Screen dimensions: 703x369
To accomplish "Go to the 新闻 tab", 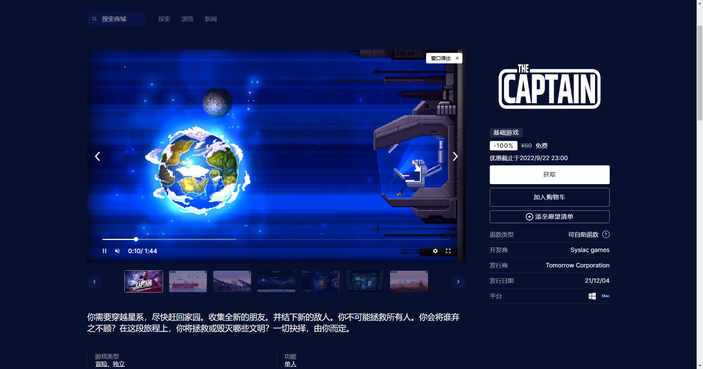I will pyautogui.click(x=211, y=19).
